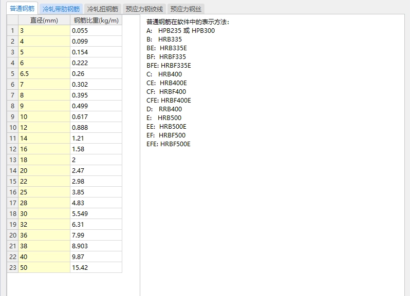Select the diameter cell with value 36
The image size is (410, 296).
[44, 235]
